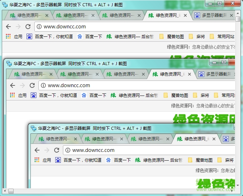
Task: Open the 麻将 bookmark folder in the middle window
Action: [x=201, y=95]
